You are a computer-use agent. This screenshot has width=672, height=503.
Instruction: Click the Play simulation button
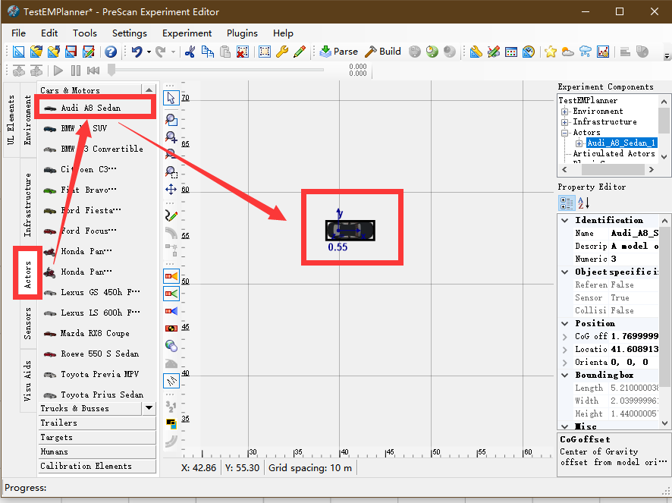[x=58, y=71]
